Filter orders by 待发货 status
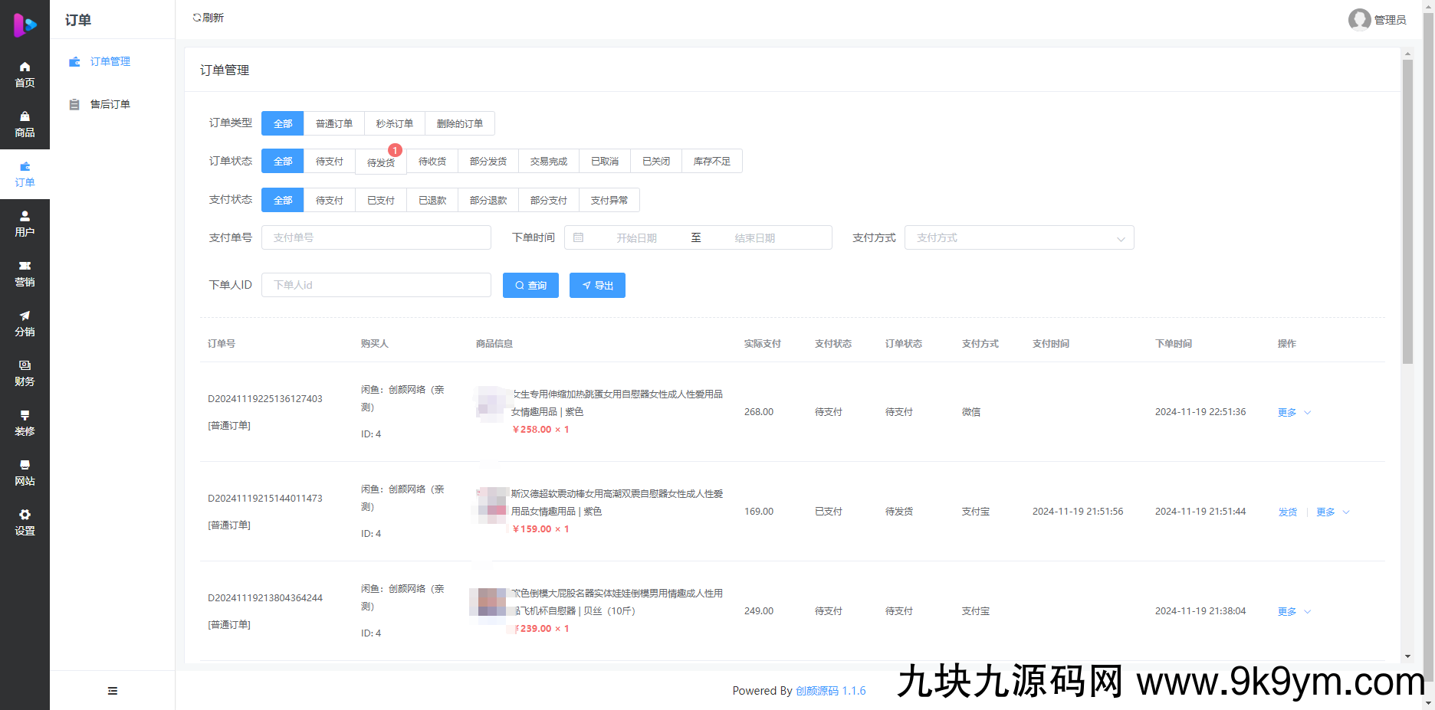This screenshot has width=1435, height=710. pyautogui.click(x=380, y=162)
